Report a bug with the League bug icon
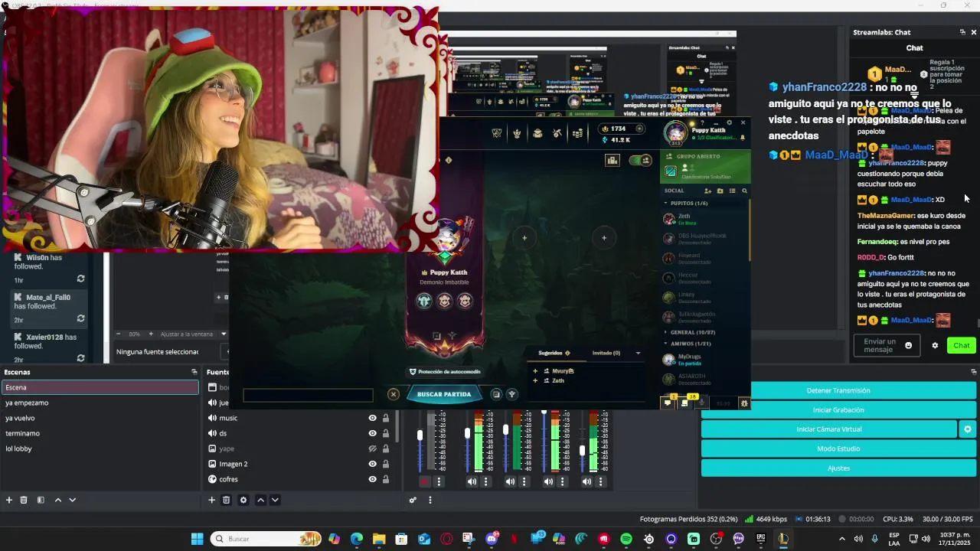The width and height of the screenshot is (980, 551). [x=744, y=403]
